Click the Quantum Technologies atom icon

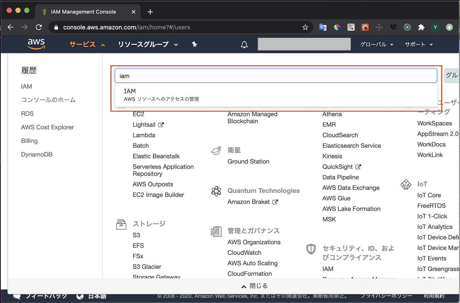216,191
